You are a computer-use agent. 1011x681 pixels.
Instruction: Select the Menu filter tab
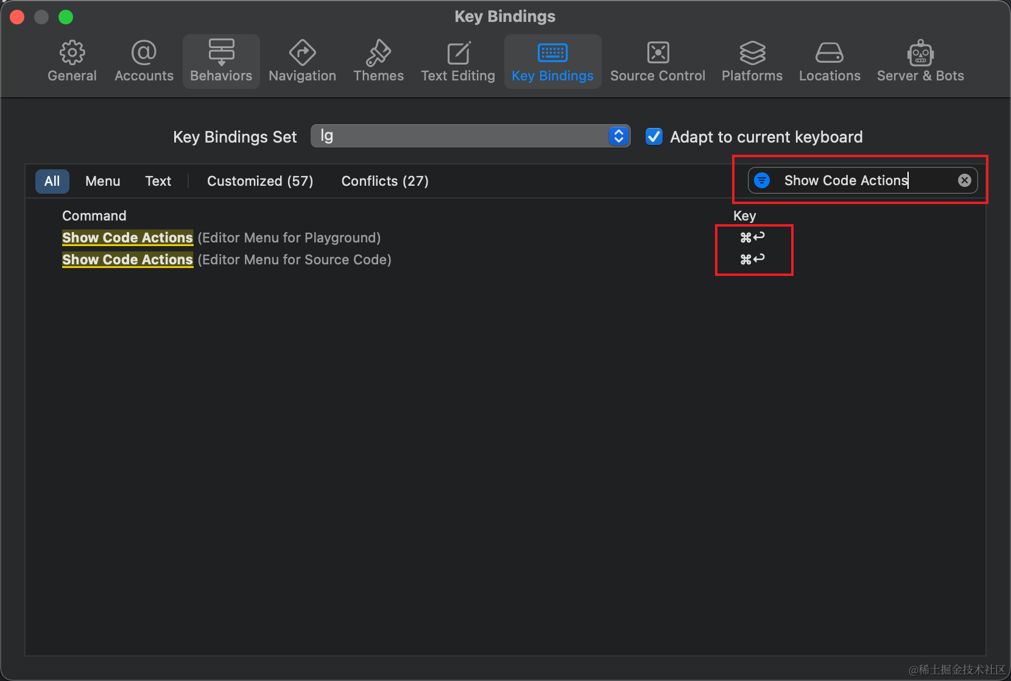tap(103, 181)
